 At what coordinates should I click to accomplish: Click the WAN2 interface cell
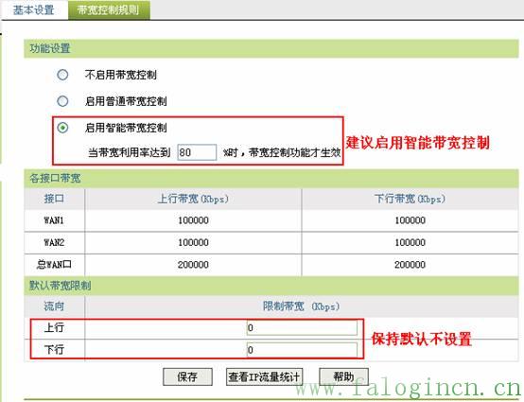[x=54, y=242]
